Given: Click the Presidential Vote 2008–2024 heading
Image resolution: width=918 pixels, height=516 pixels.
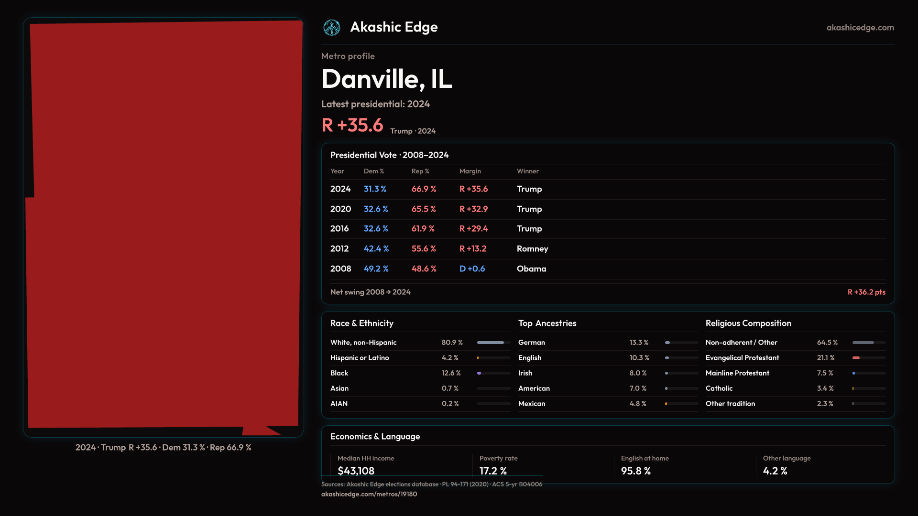Looking at the screenshot, I should pos(389,155).
